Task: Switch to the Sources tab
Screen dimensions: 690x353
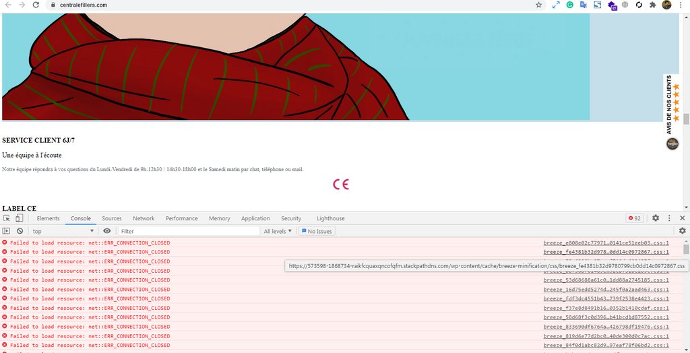Action: click(112, 218)
